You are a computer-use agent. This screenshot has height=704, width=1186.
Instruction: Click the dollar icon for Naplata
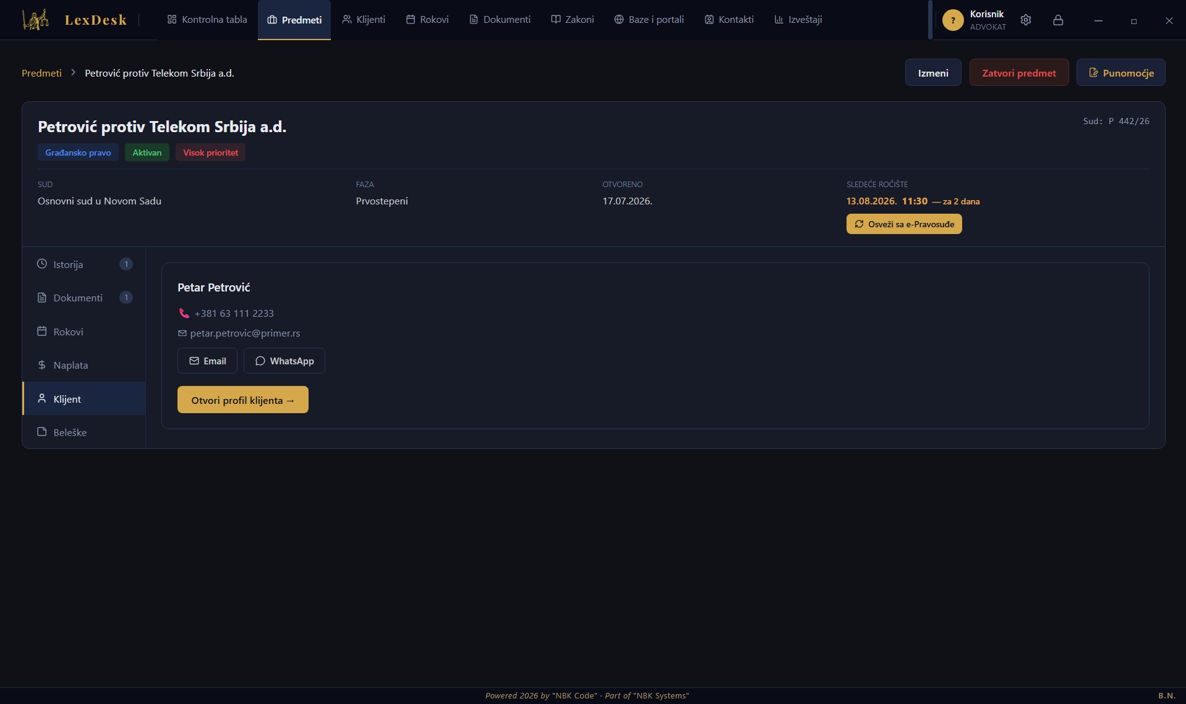tap(42, 365)
